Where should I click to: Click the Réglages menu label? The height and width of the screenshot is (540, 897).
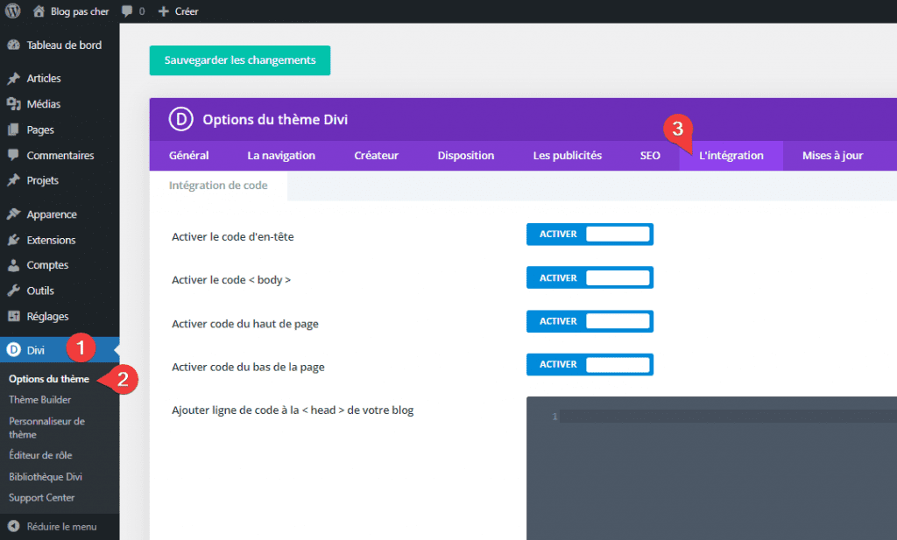click(x=47, y=317)
